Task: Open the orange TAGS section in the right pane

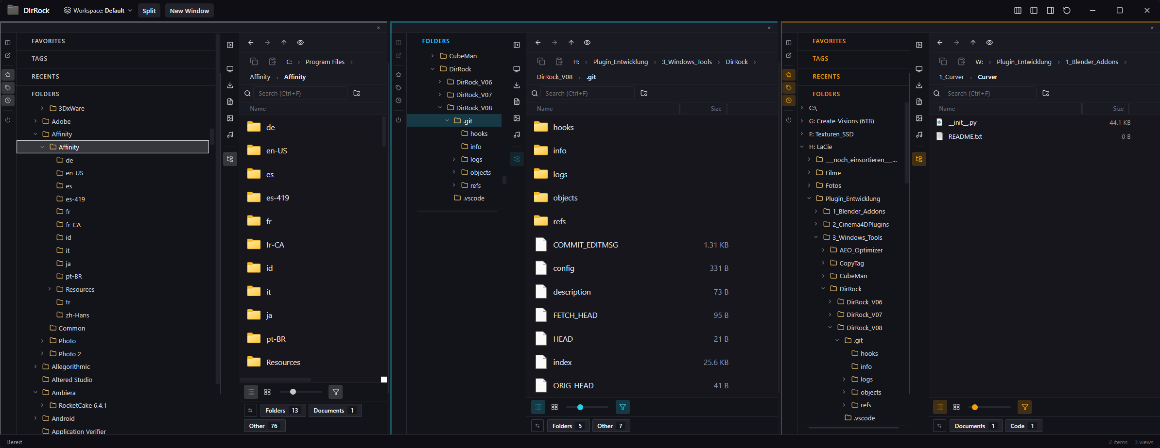Action: tap(820, 59)
